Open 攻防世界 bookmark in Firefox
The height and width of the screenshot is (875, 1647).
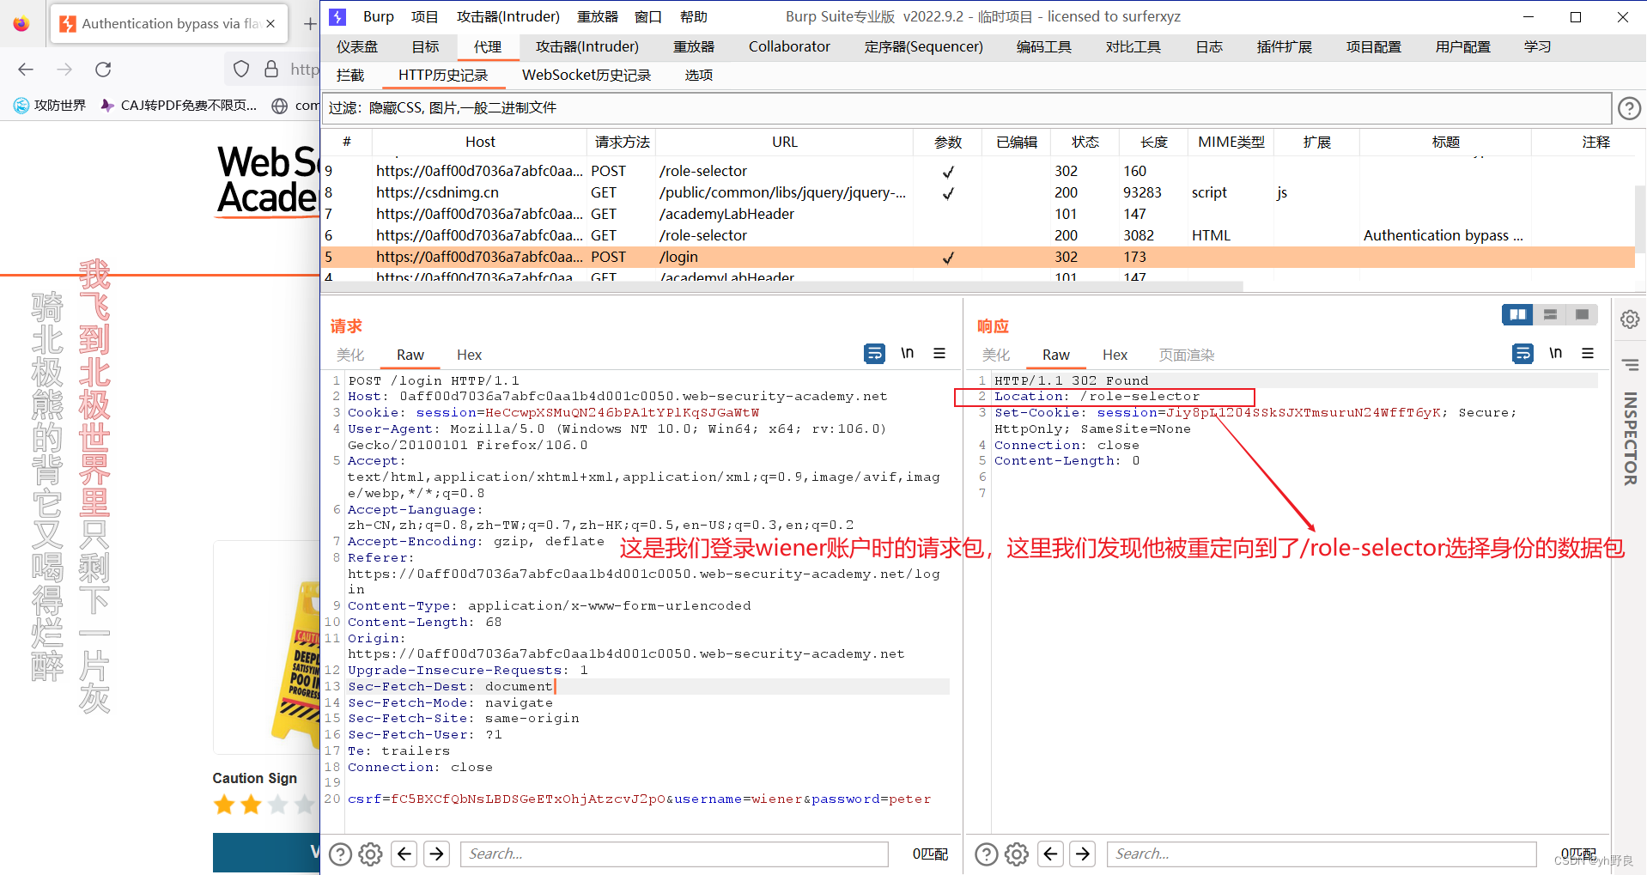click(x=50, y=105)
